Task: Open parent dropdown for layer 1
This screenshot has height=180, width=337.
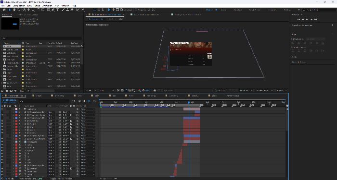Action: coord(88,109)
